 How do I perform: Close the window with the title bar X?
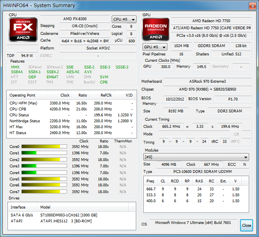click(252, 5)
